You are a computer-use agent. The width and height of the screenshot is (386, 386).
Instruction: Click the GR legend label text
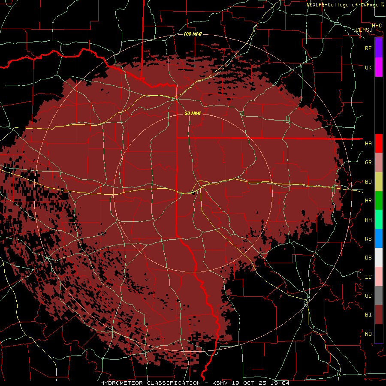(368, 163)
